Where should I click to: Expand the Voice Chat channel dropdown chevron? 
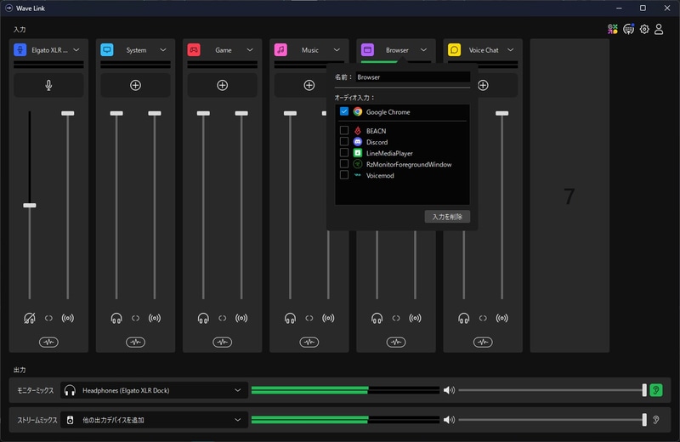pyautogui.click(x=511, y=50)
